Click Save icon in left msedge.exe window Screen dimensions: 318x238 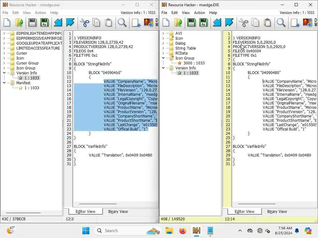coord(32,22)
